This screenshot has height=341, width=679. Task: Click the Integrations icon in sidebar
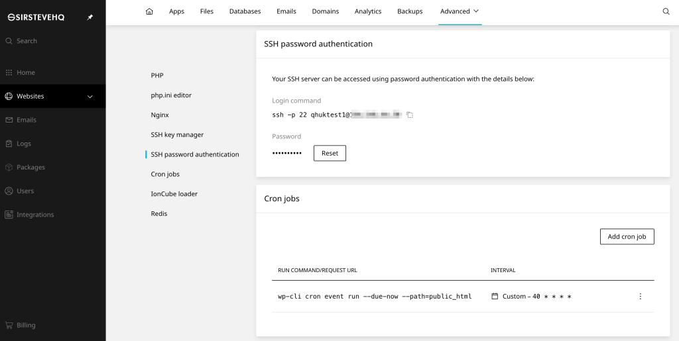click(x=9, y=215)
